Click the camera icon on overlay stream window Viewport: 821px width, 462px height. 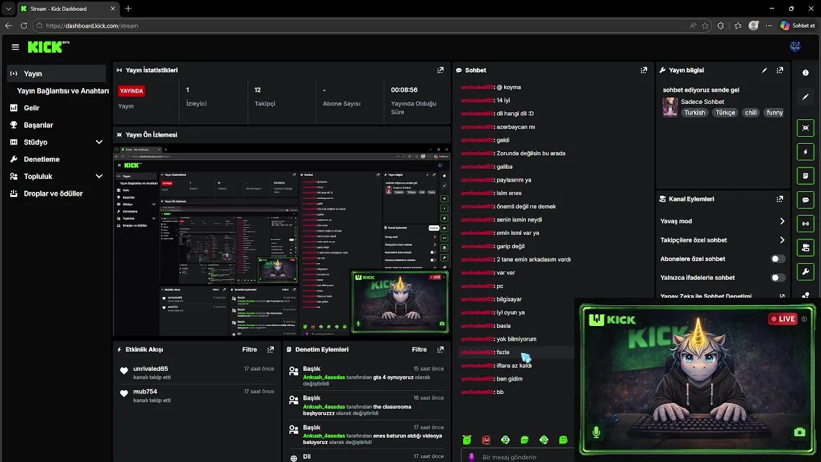[x=799, y=432]
